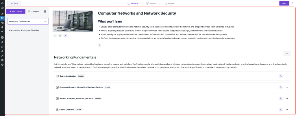Click the middle circular icon under course image
Viewport: 296px width, 116px height.
click(x=60, y=36)
